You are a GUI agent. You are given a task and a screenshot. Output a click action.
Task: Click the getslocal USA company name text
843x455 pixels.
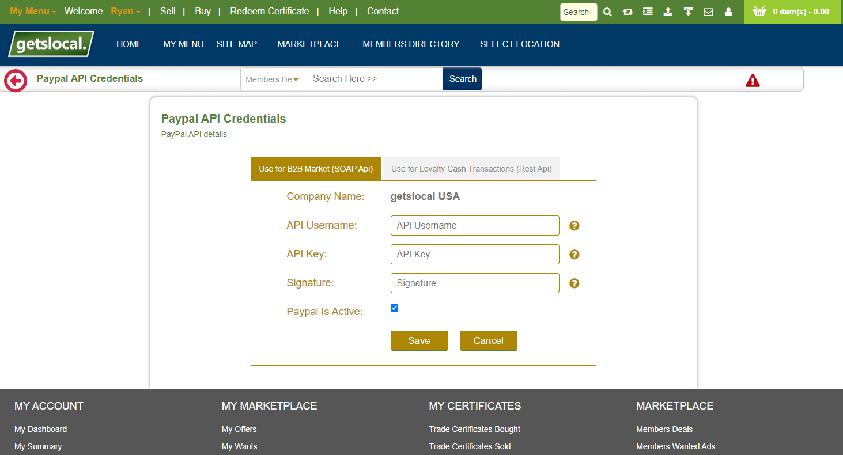pyautogui.click(x=425, y=196)
